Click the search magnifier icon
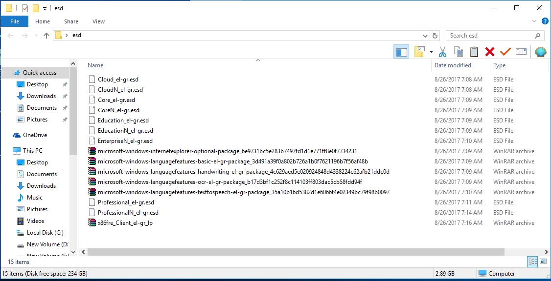The image size is (551, 281). pos(537,36)
